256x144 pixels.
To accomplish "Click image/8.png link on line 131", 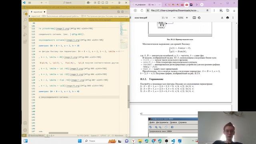I will [73, 86].
